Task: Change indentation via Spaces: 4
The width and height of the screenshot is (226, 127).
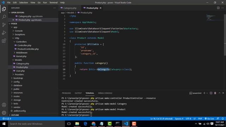Action: 179,119
